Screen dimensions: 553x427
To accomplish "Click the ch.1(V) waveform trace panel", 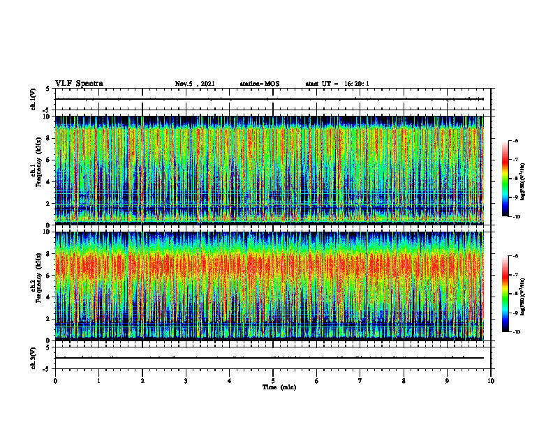I will pos(273,99).
